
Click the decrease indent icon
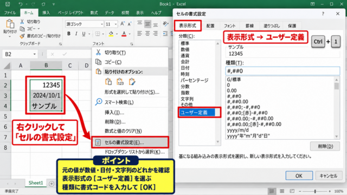(165, 34)
